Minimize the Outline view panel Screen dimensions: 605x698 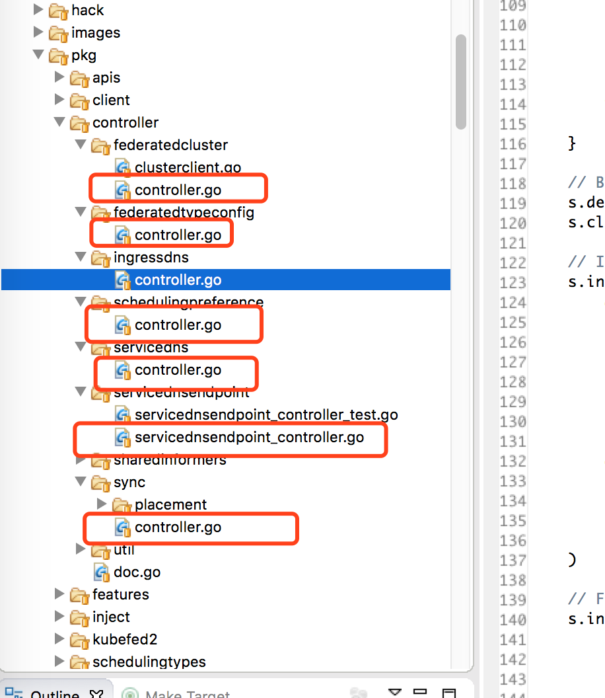pos(420,691)
